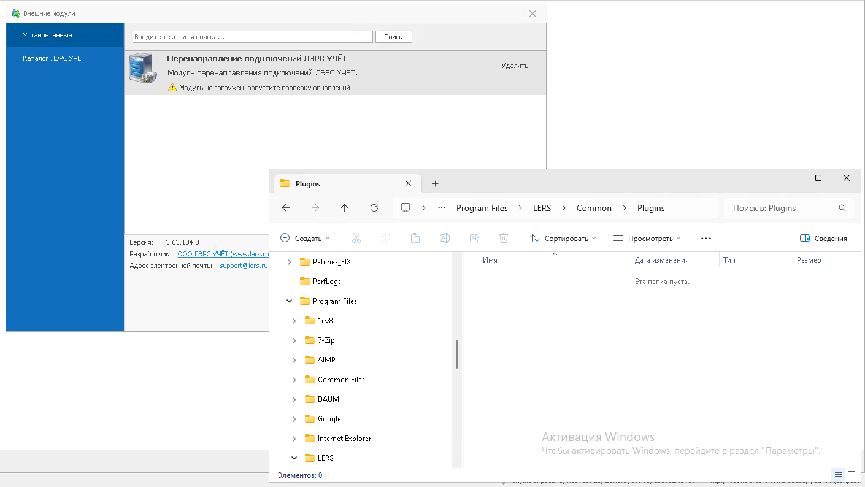The image size is (865, 487).
Task: Collapse the Program Files tree node
Action: pyautogui.click(x=290, y=301)
